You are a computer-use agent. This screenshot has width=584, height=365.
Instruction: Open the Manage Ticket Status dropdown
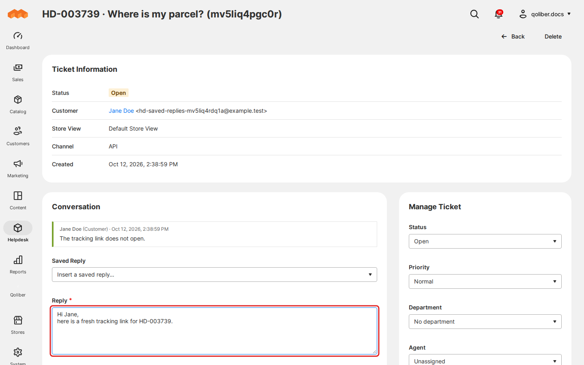click(x=485, y=241)
